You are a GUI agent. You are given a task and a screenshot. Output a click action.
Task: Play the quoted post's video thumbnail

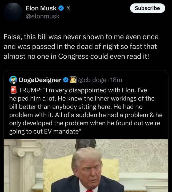86,165
